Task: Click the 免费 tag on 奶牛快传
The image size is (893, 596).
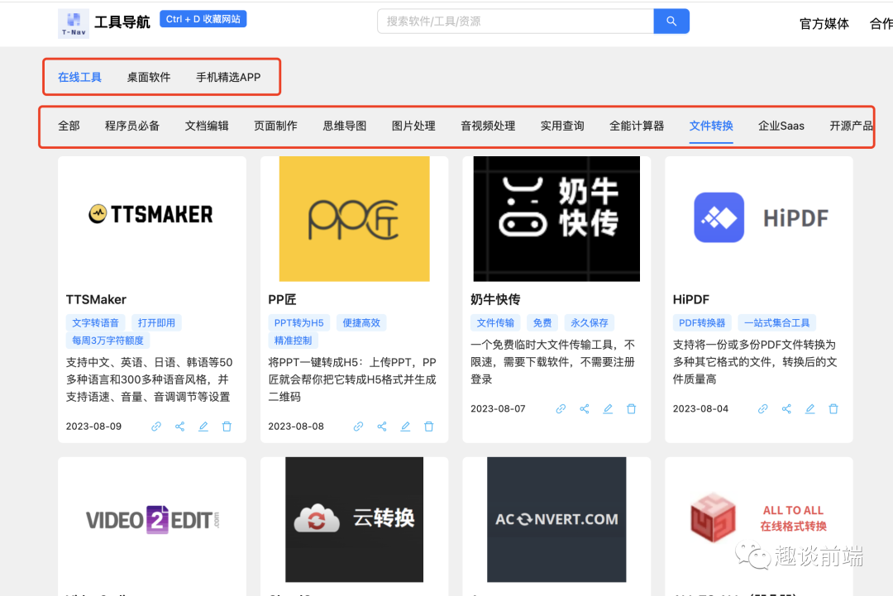Action: (x=542, y=322)
